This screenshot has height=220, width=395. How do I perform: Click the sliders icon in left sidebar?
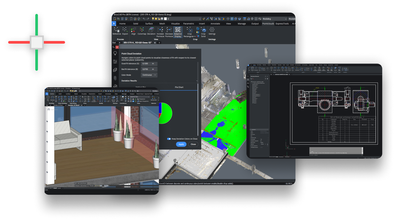(115, 62)
